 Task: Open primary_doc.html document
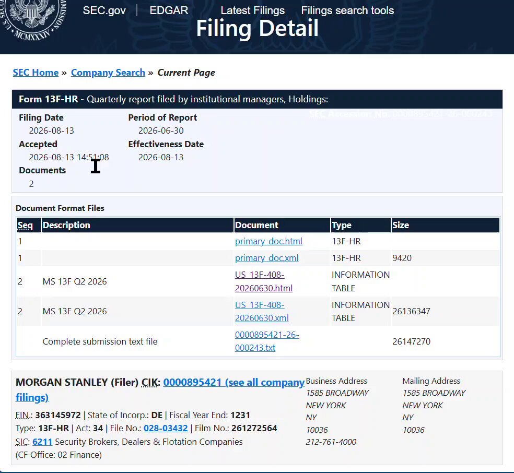coord(268,241)
